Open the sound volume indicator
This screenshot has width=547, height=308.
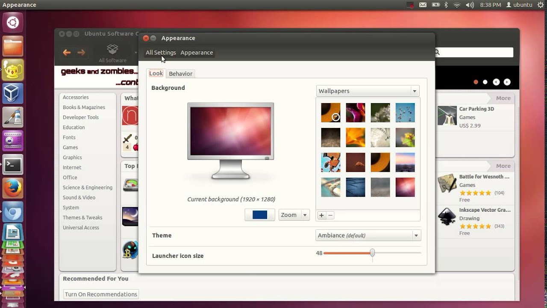coord(470,5)
